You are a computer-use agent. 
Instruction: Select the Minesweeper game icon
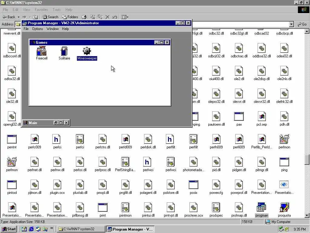pos(87,51)
